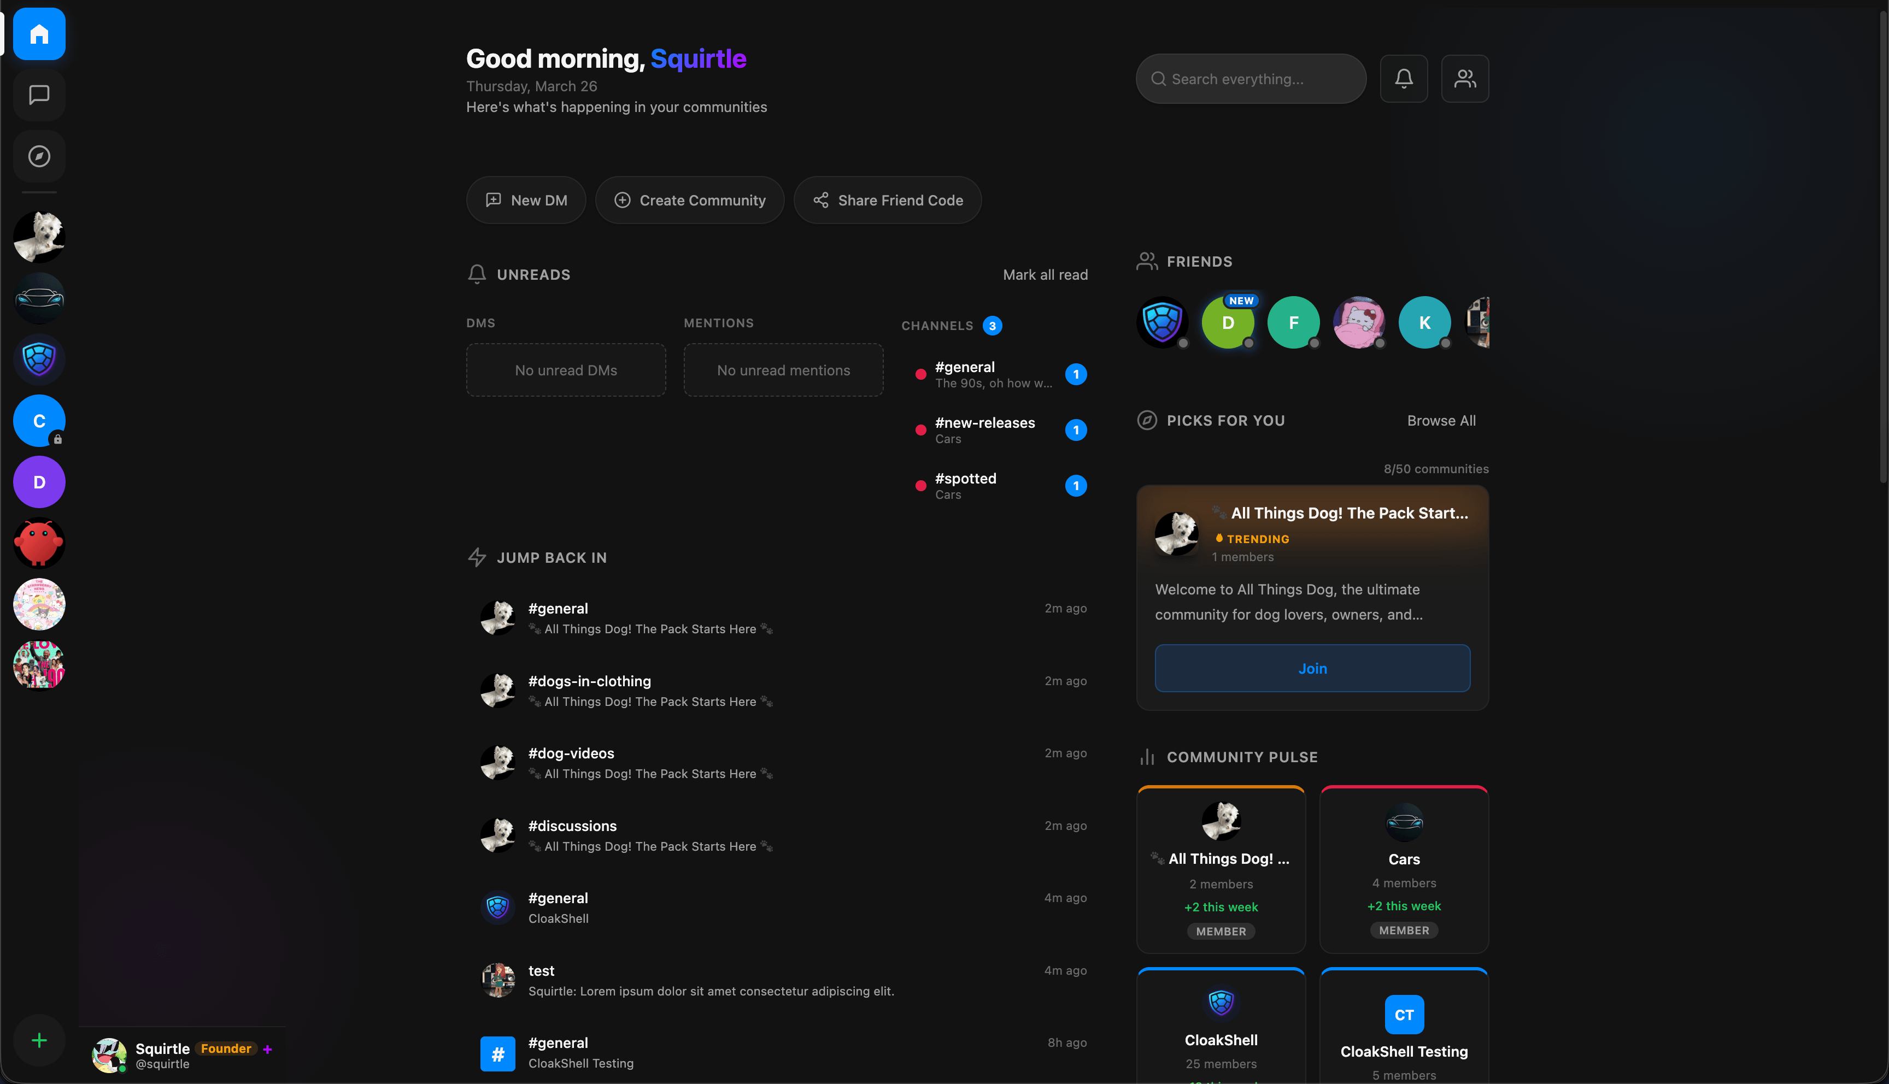This screenshot has height=1084, width=1889.
Task: Click the New DM button
Action: [526, 199]
